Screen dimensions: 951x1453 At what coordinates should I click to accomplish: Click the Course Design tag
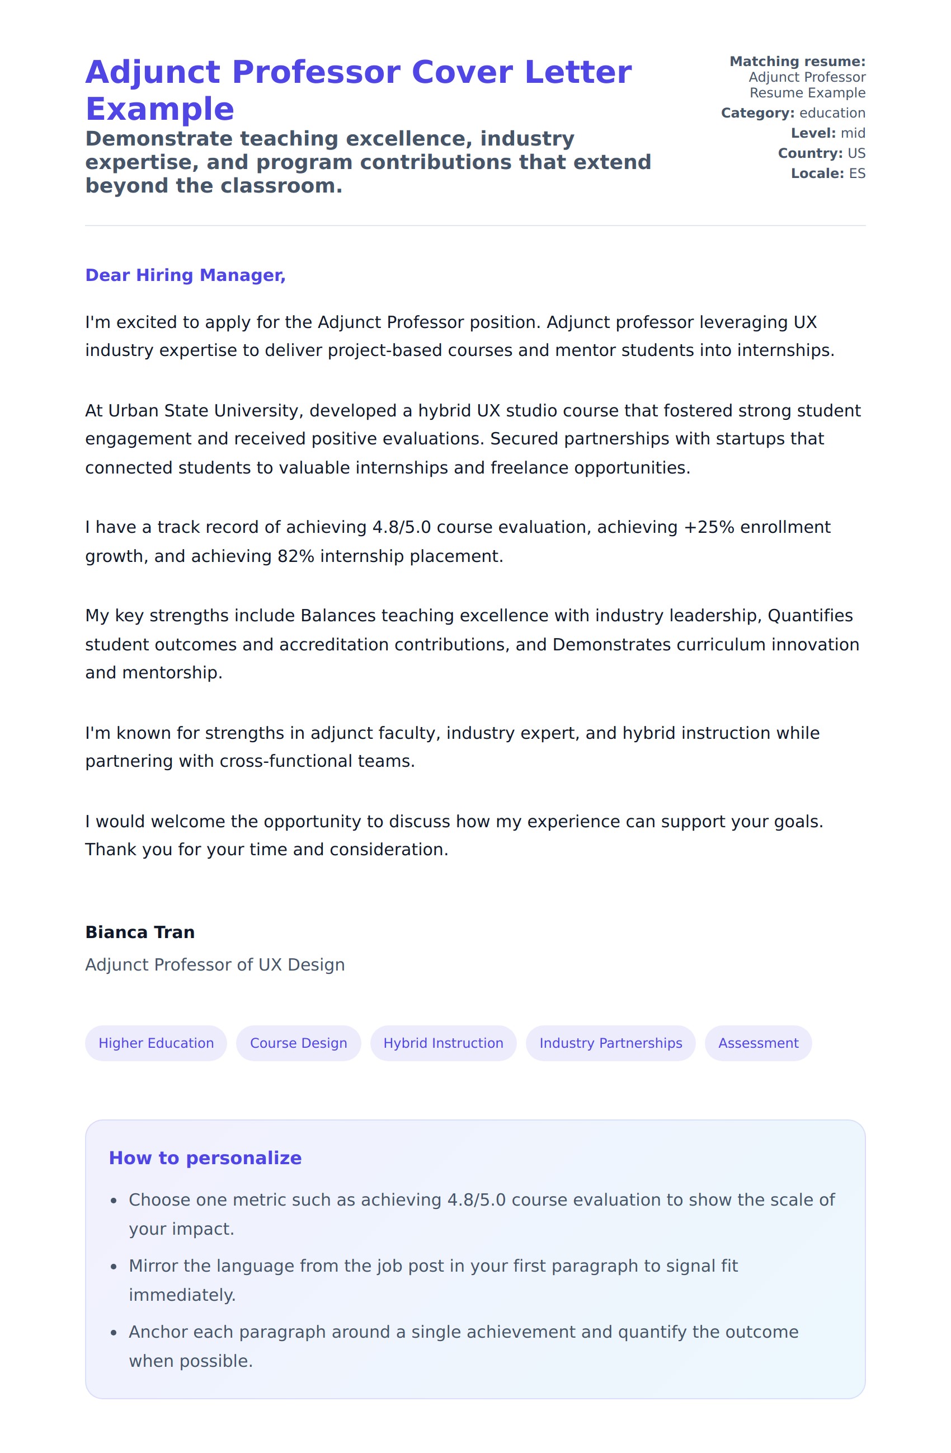pyautogui.click(x=298, y=1043)
